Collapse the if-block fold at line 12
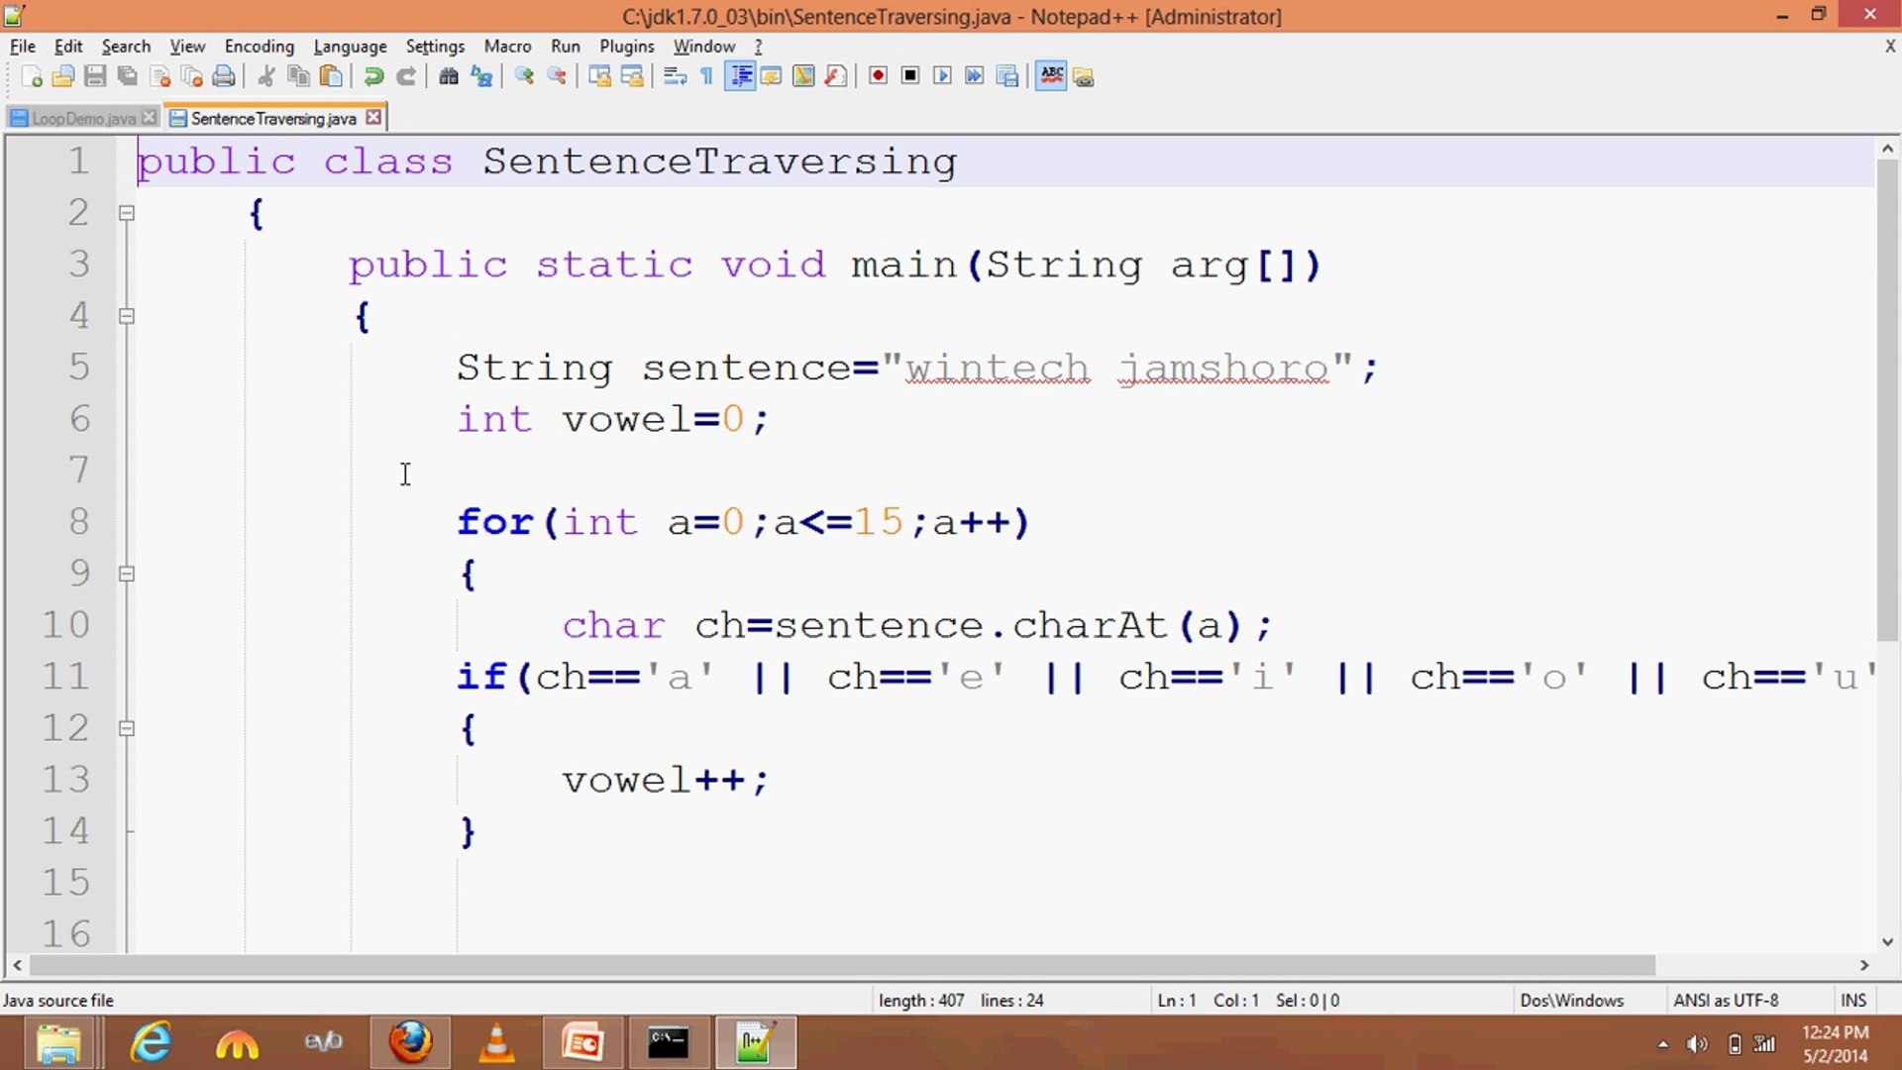 click(127, 727)
